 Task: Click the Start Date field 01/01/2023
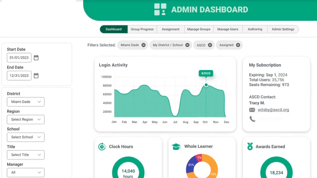[19, 58]
